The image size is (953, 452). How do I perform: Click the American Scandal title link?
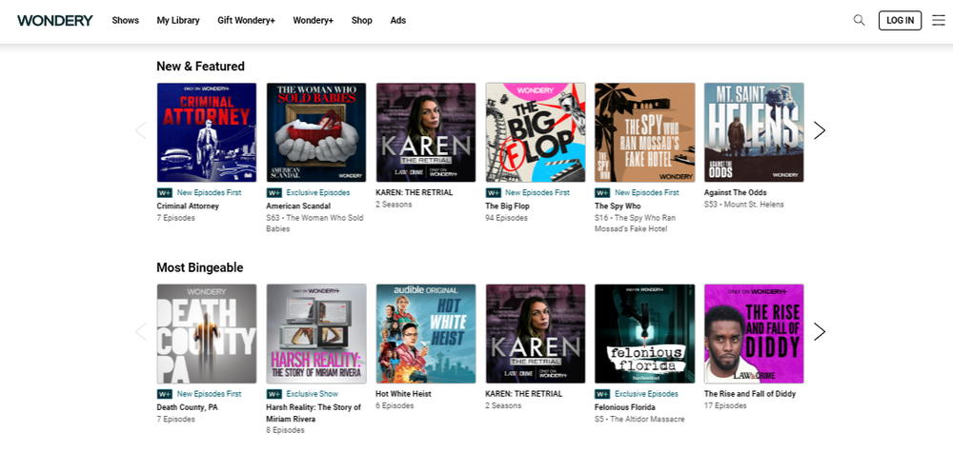(x=298, y=206)
